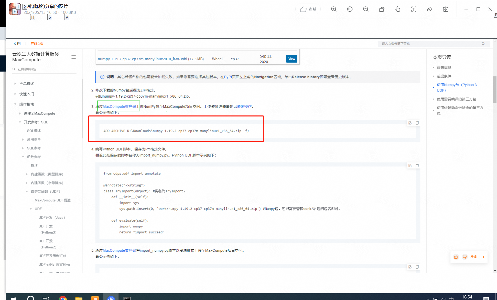Jump to 使用需要编译的第三方包 section
The width and height of the screenshot is (497, 300).
point(456,99)
